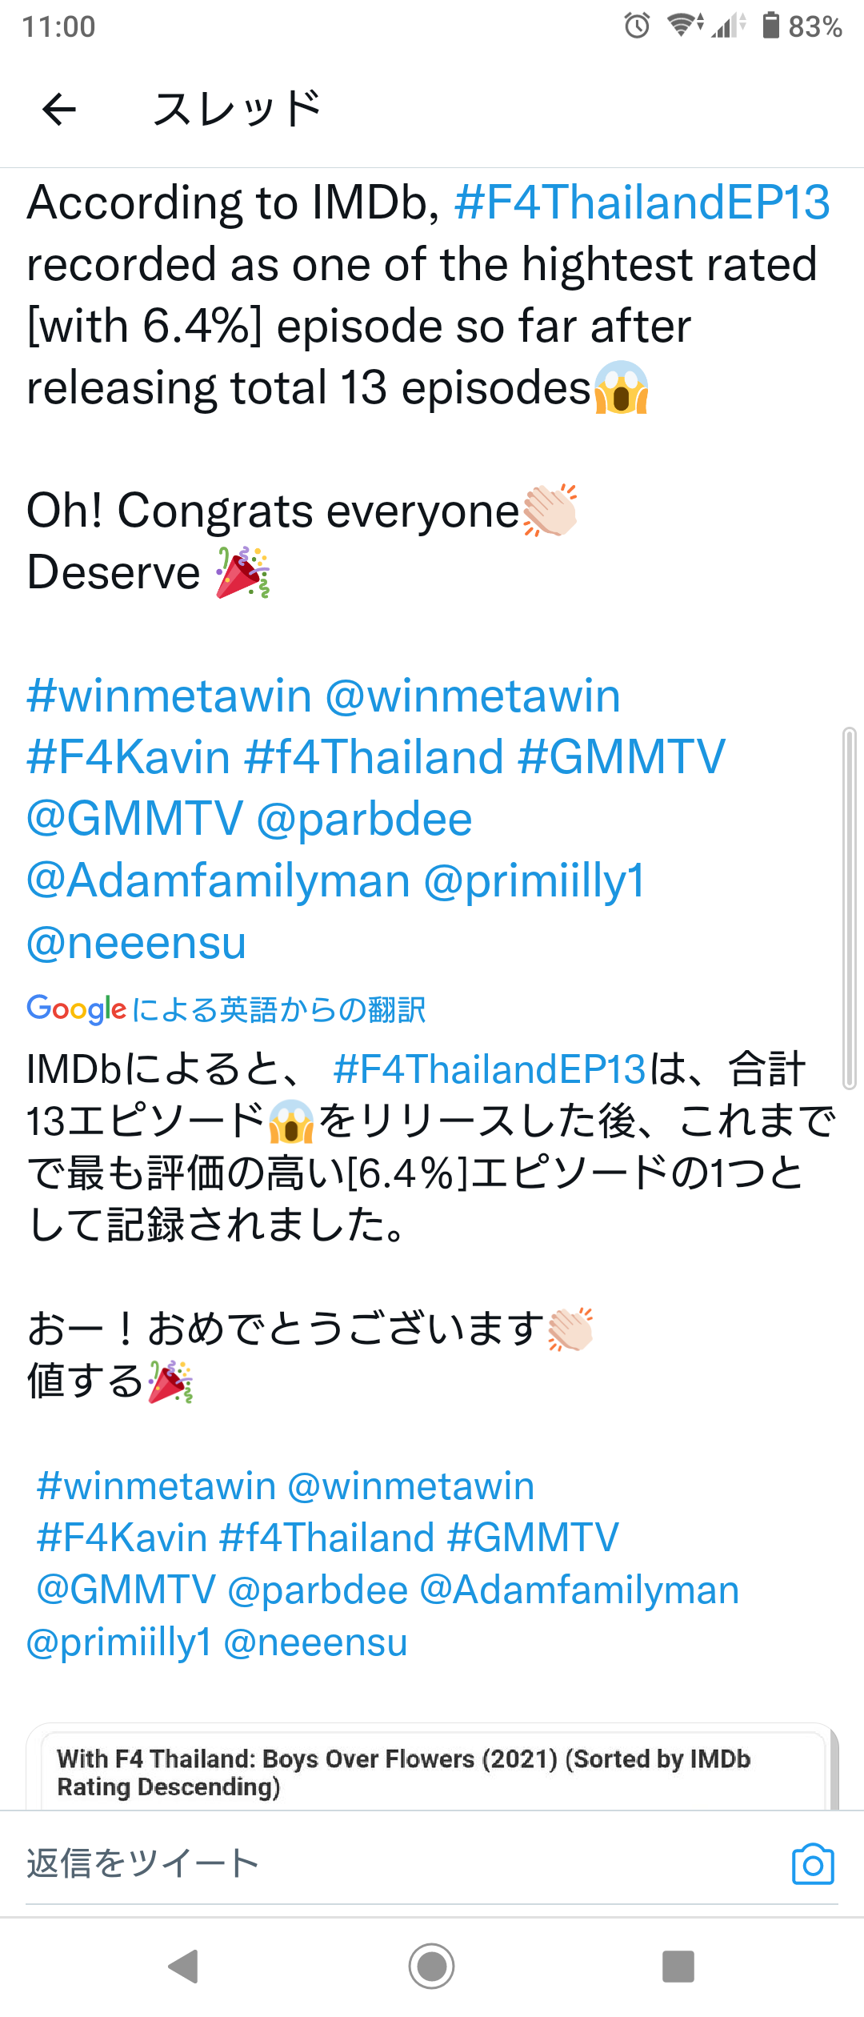Viewport: 864px width, 2017px height.
Task: Open #GMMTV hashtag in translated tweet
Action: (x=533, y=1538)
